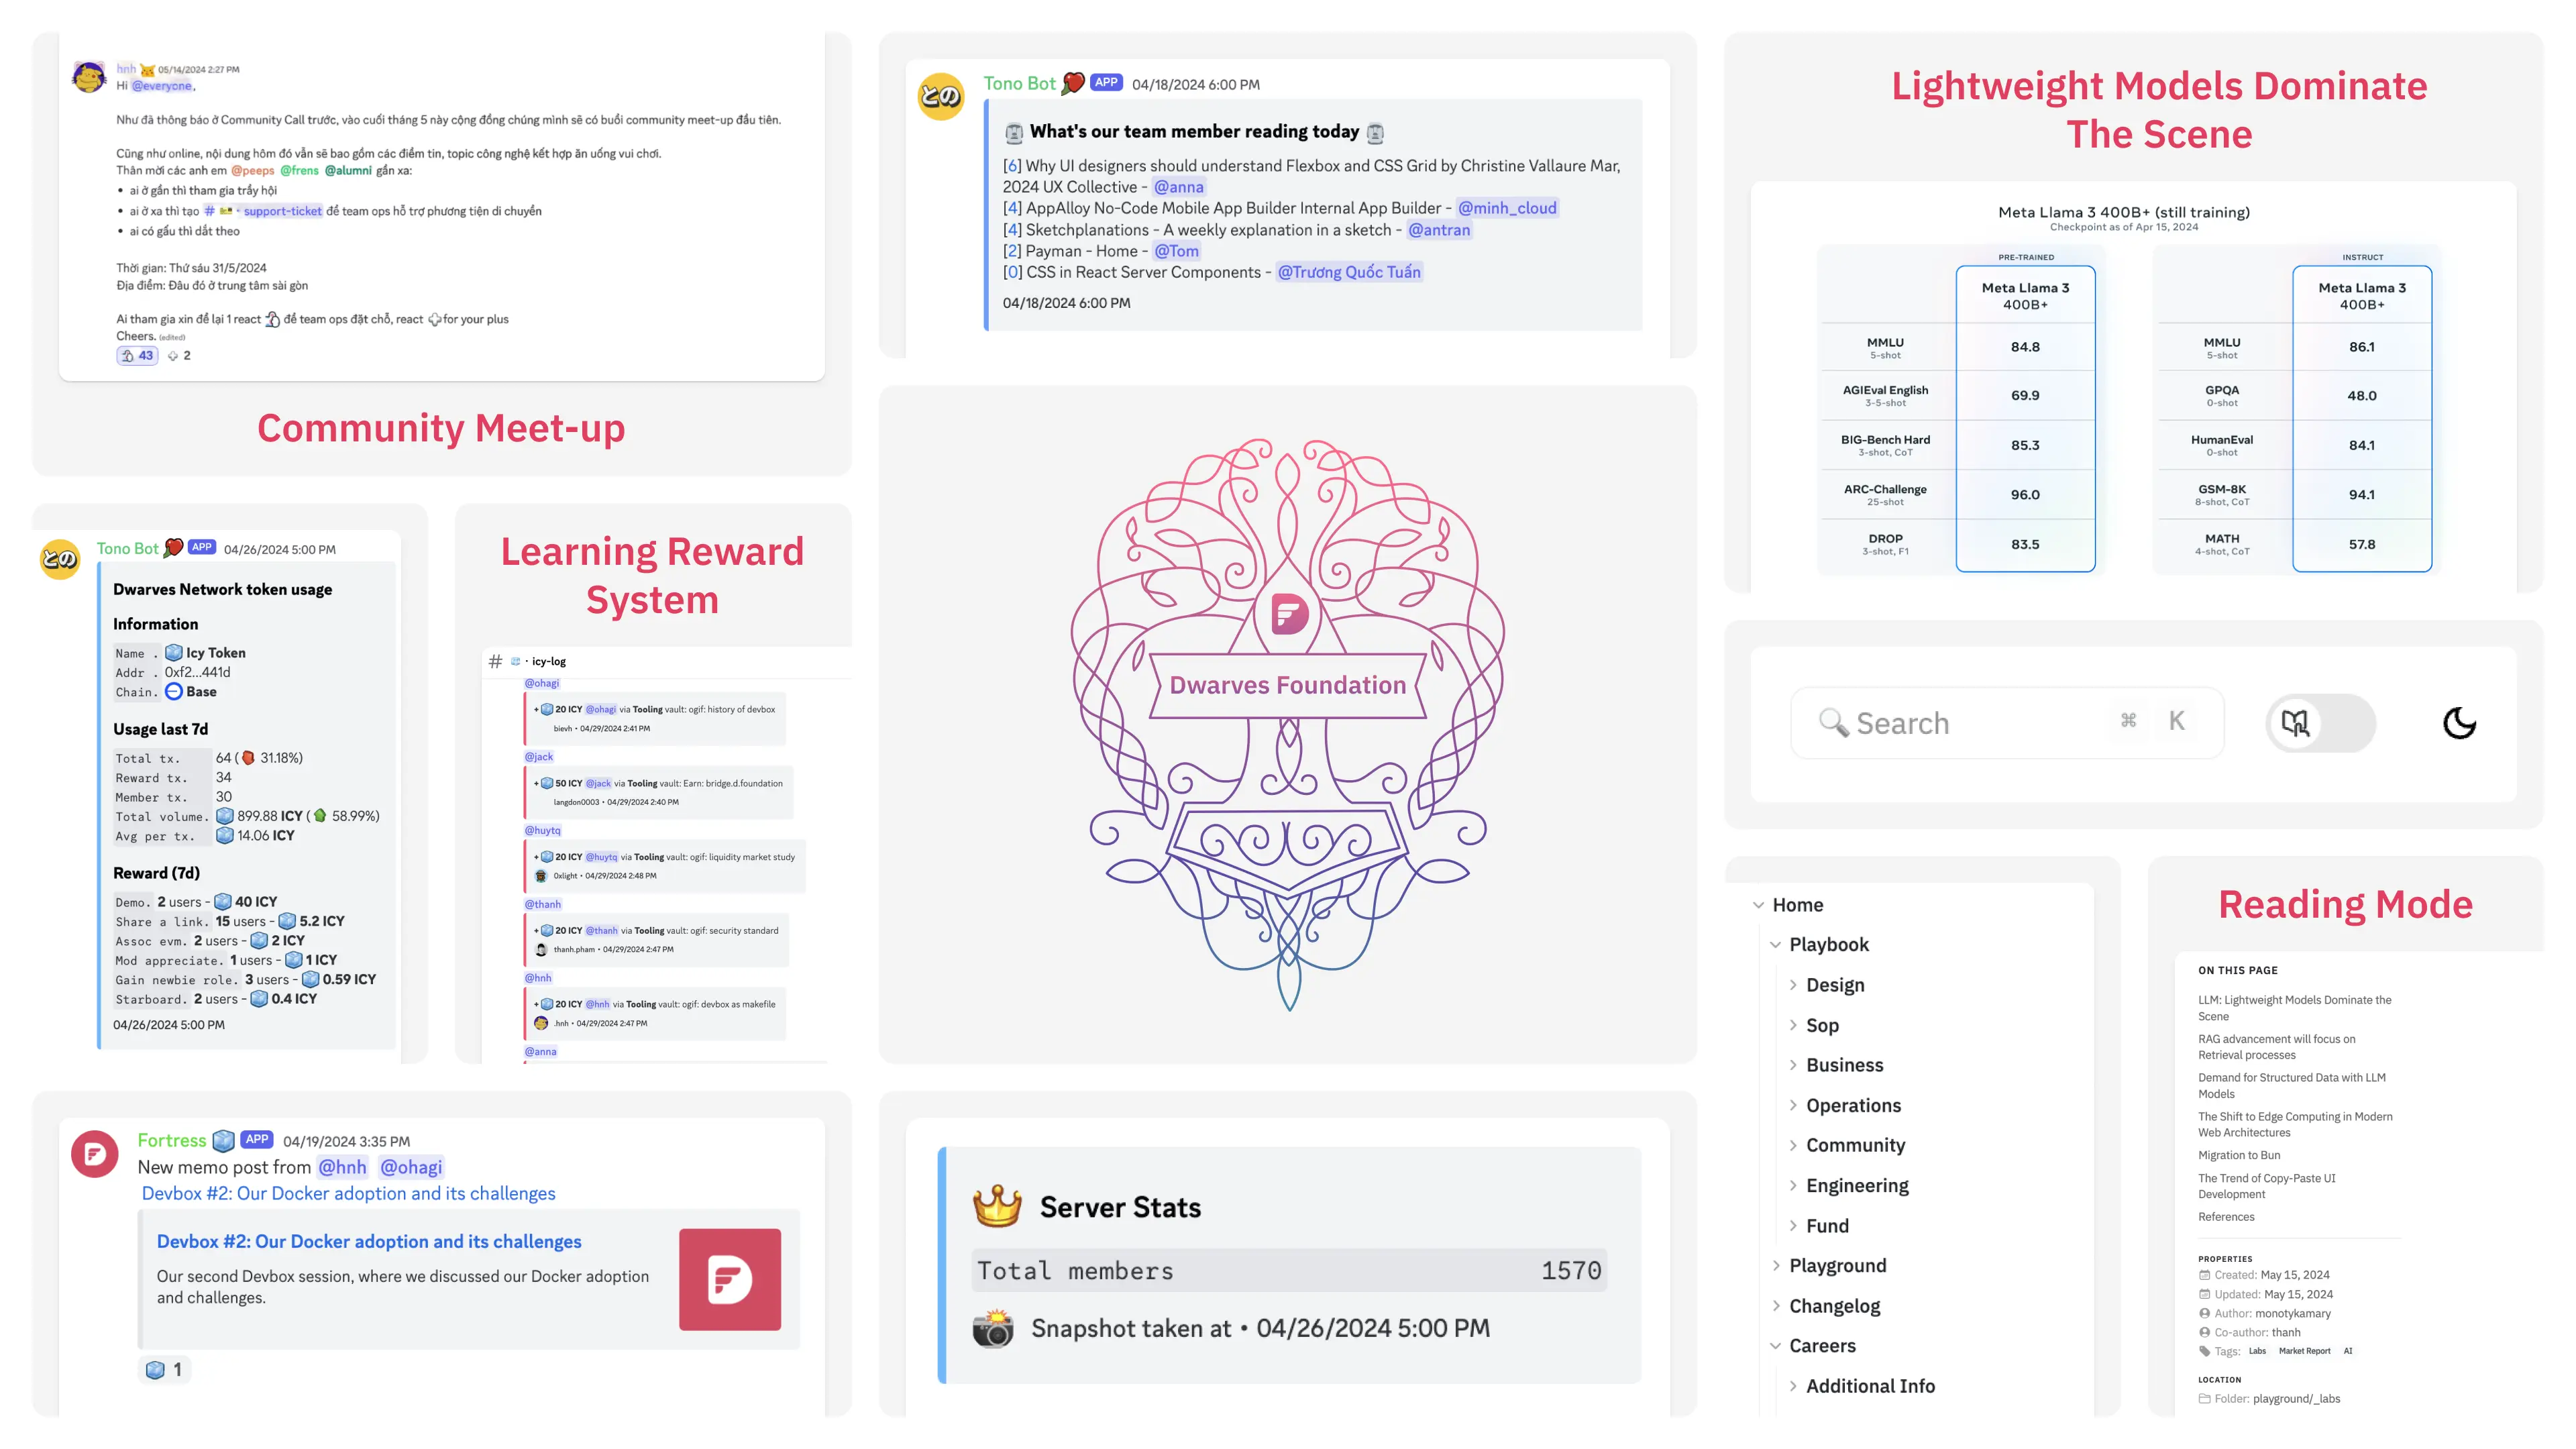Image resolution: width=2576 pixels, height=1449 pixels.
Task: Click the 2 plus reaction on meet-up post
Action: [x=179, y=355]
